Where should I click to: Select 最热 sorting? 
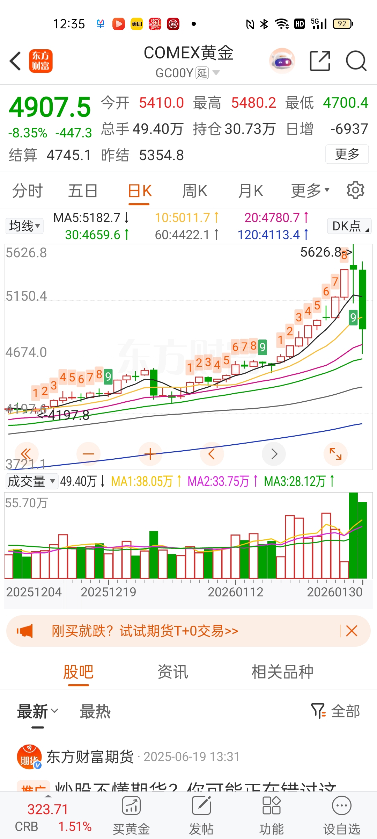coord(95,712)
